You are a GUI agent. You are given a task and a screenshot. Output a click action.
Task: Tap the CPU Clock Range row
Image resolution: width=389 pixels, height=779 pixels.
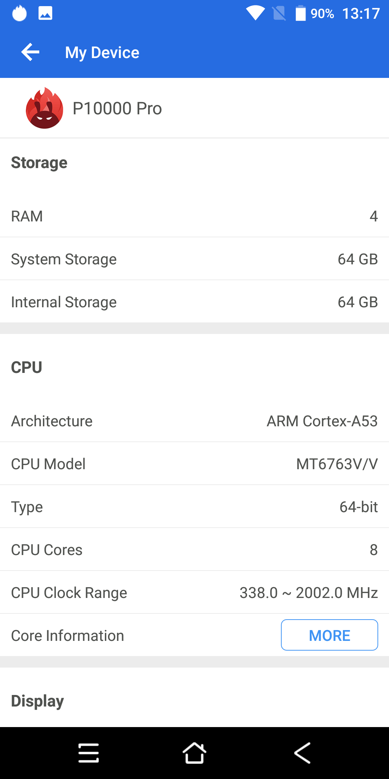coord(194,593)
